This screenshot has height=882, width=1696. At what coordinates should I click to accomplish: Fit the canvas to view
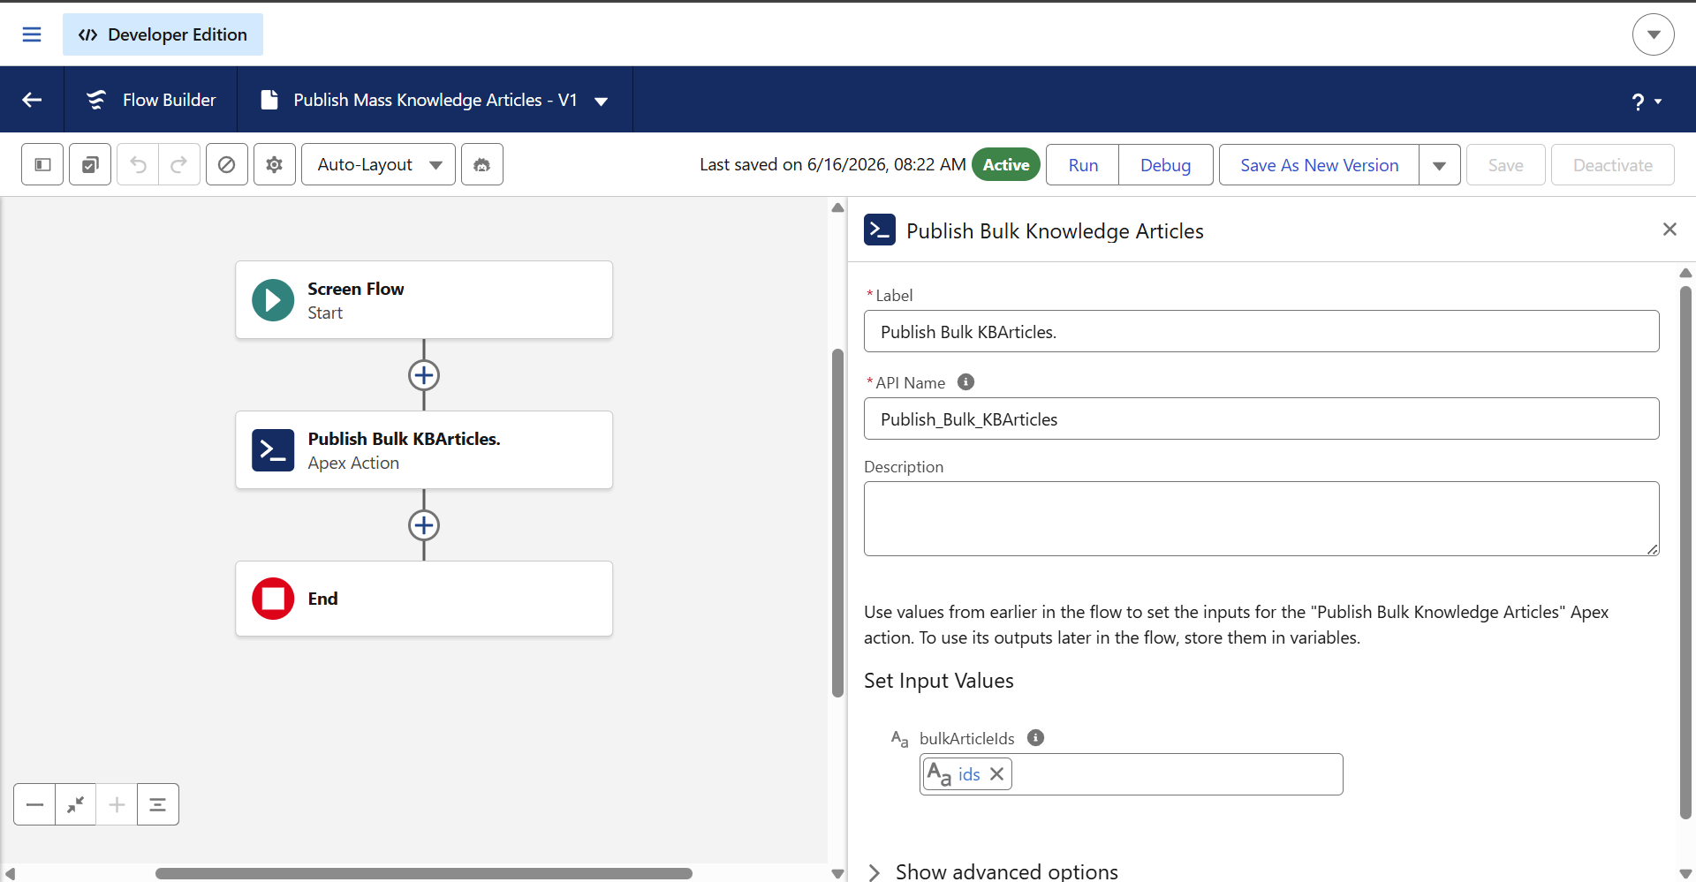pyautogui.click(x=76, y=804)
